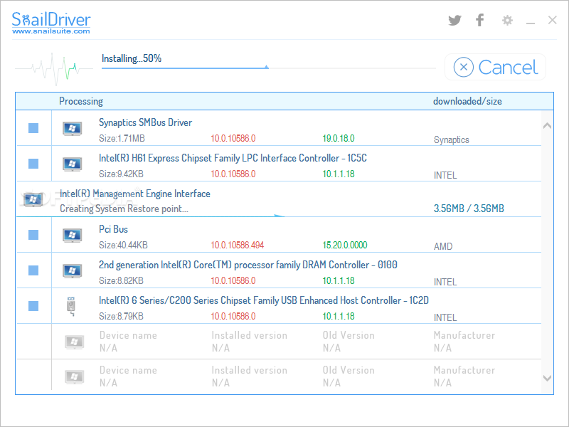Click the Processing column header

click(x=81, y=101)
